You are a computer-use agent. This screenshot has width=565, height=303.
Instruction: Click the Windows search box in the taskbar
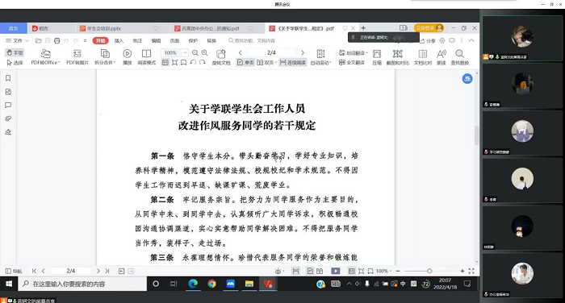(x=83, y=284)
